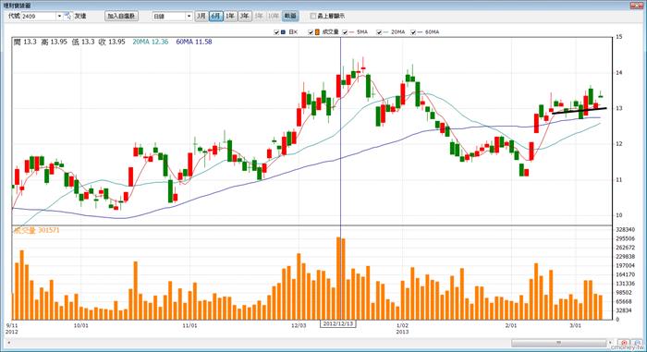Uncheck the 20MA moving average line
Viewport: 647px width, 352px height.
pyautogui.click(x=379, y=32)
